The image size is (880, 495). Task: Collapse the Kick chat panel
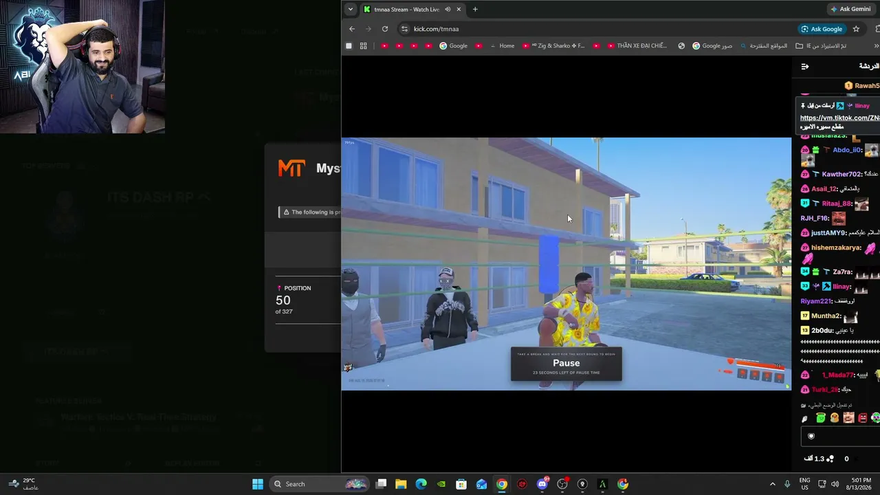pyautogui.click(x=805, y=67)
